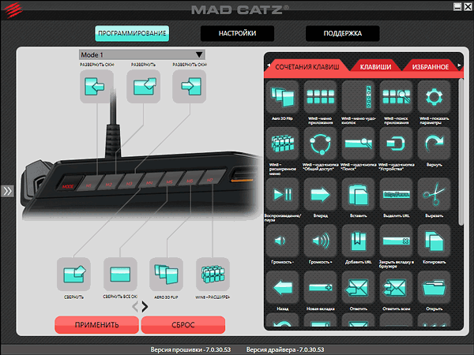
Task: Choose the Add URL bookmark icon
Action: click(x=358, y=241)
